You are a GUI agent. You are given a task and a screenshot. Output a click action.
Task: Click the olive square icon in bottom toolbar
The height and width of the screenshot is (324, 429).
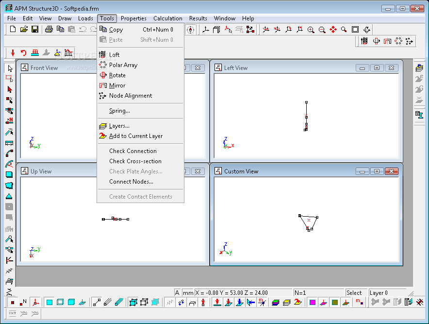[x=334, y=302]
